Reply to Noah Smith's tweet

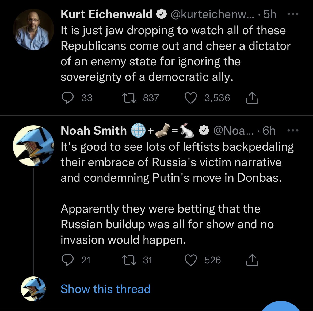[68, 260]
